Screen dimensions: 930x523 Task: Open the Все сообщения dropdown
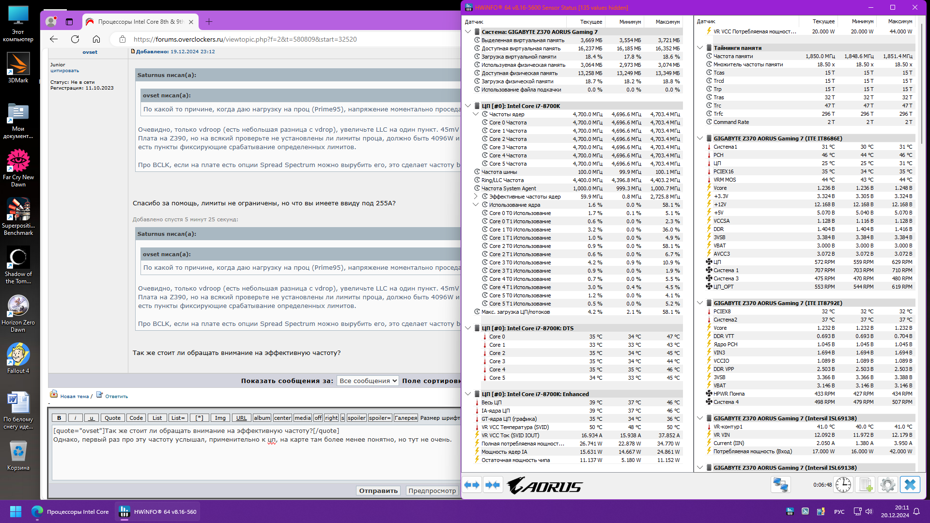pyautogui.click(x=368, y=381)
